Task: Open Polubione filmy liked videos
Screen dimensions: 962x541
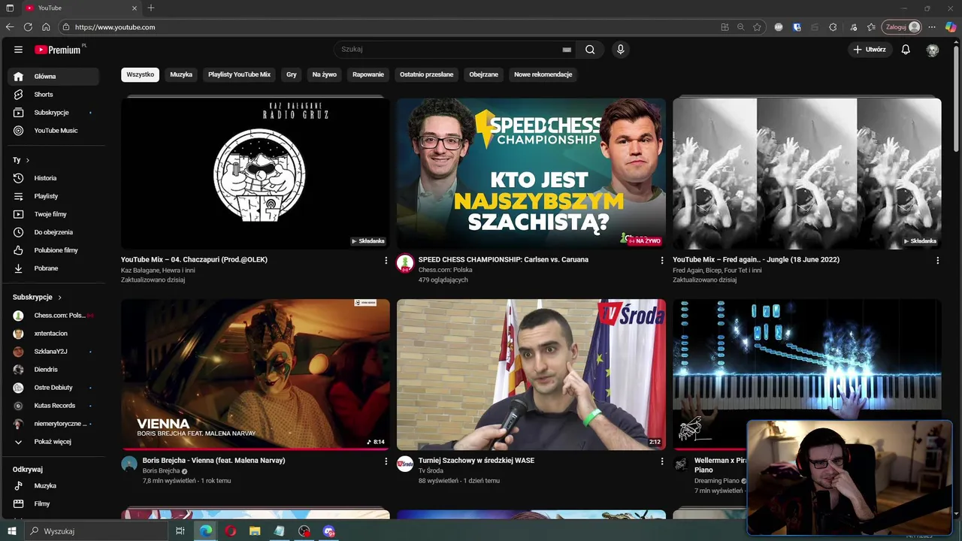Action: [53, 250]
